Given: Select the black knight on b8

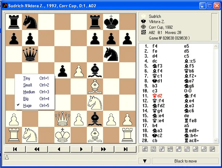Looking at the screenshot, I should [x=30, y=22].
